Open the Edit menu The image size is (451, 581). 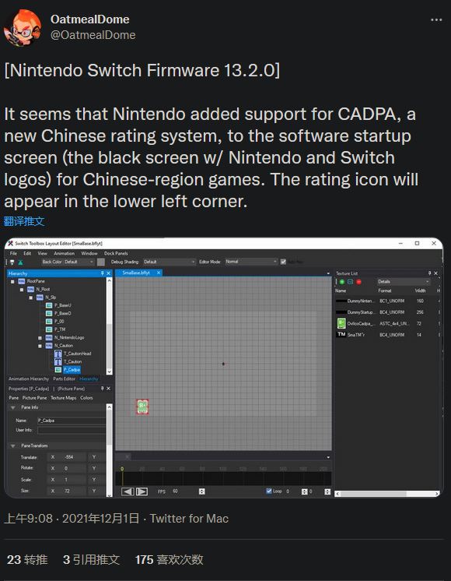[27, 253]
